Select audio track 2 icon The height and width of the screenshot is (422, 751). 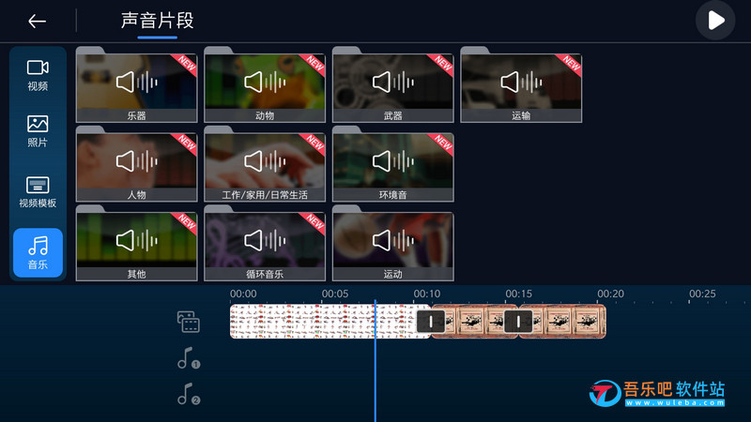[x=189, y=394]
